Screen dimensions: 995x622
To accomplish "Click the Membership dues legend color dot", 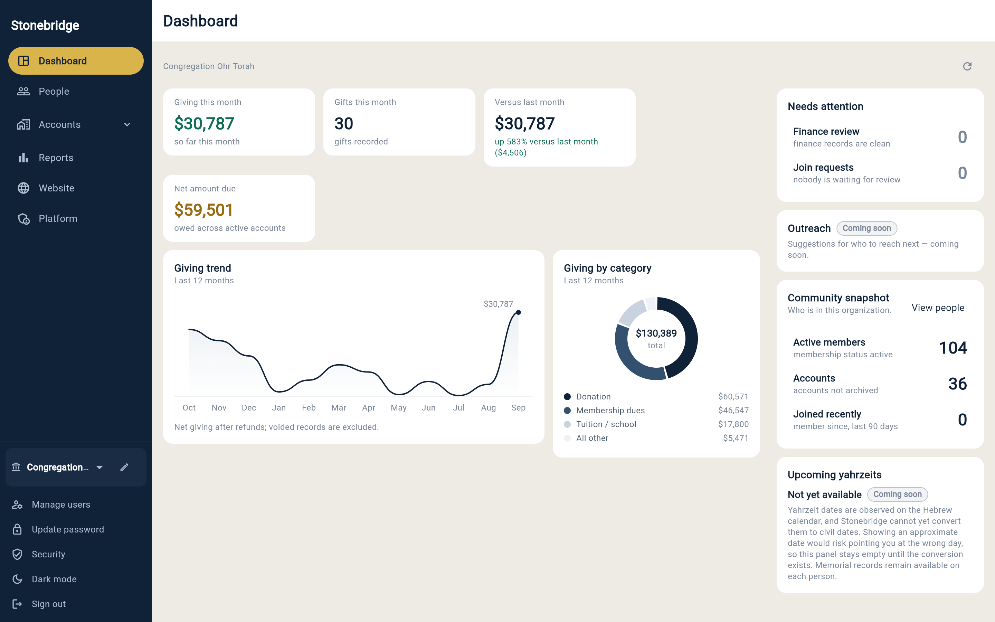I will (x=567, y=411).
